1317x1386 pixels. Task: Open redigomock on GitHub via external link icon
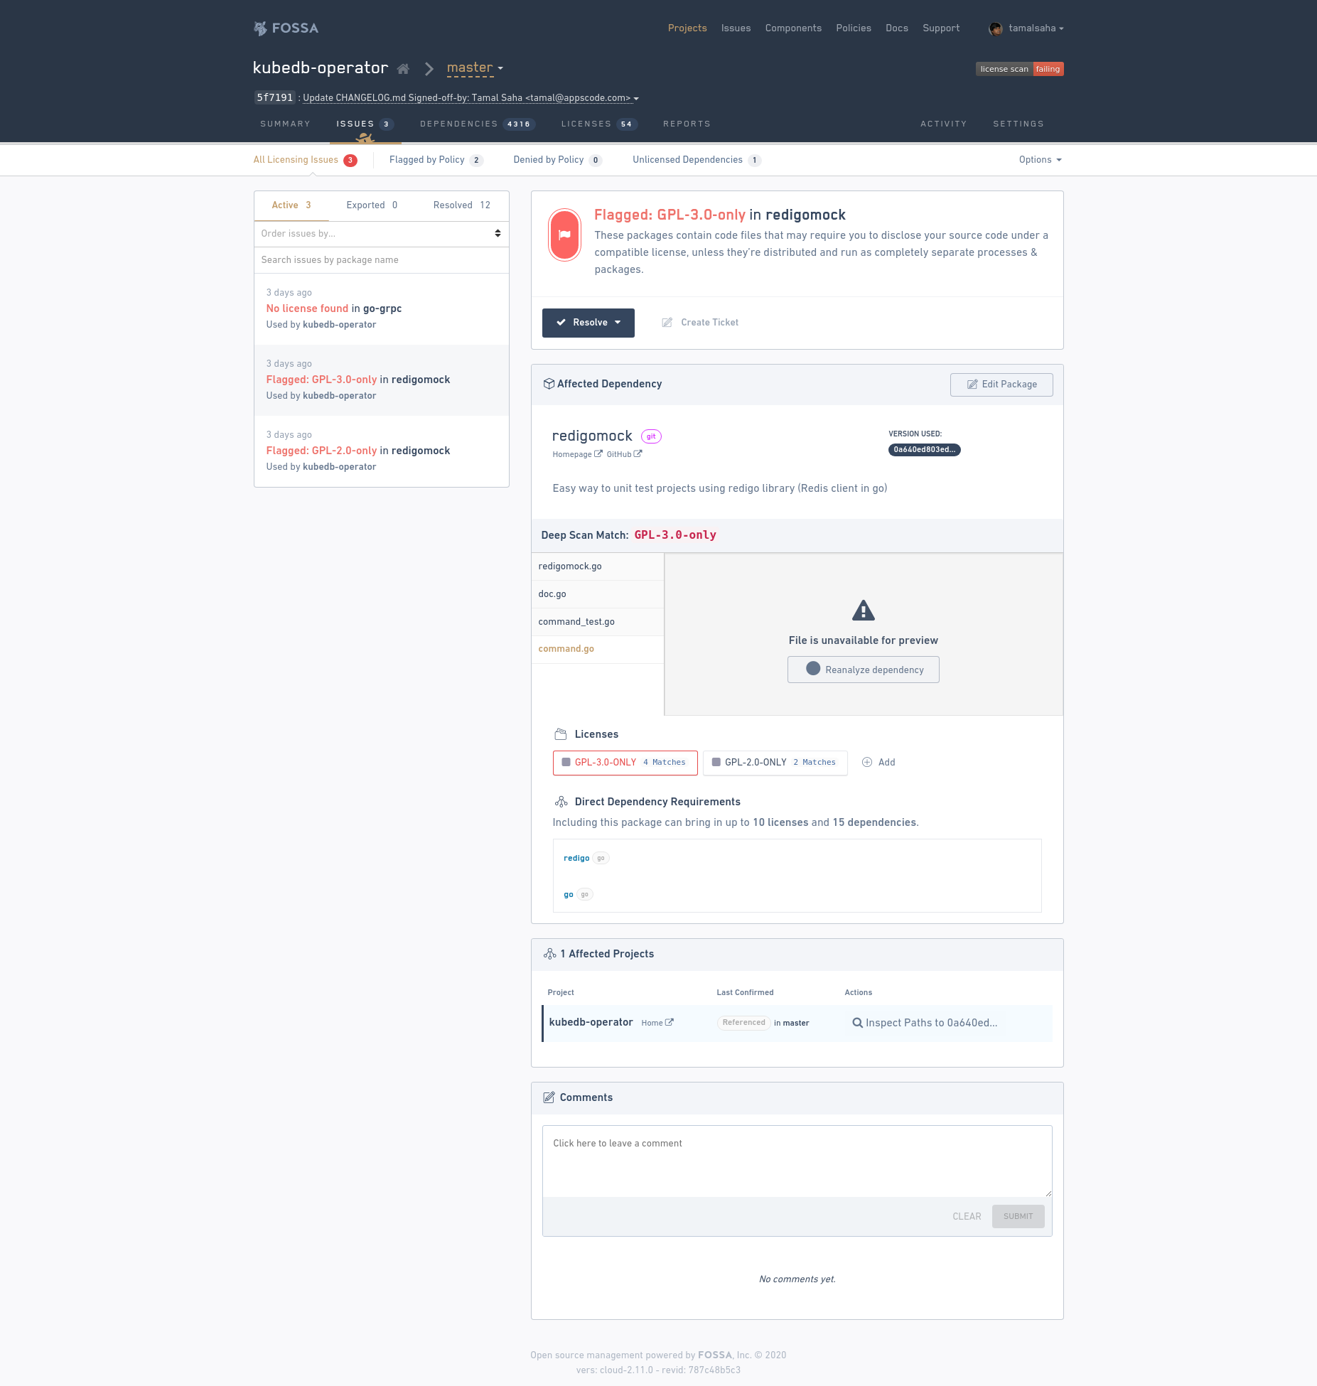(638, 454)
